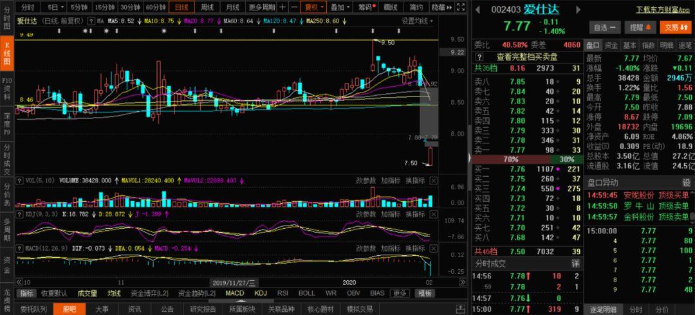Select the 周线 weekly period
The image size is (695, 315).
pyautogui.click(x=207, y=7)
